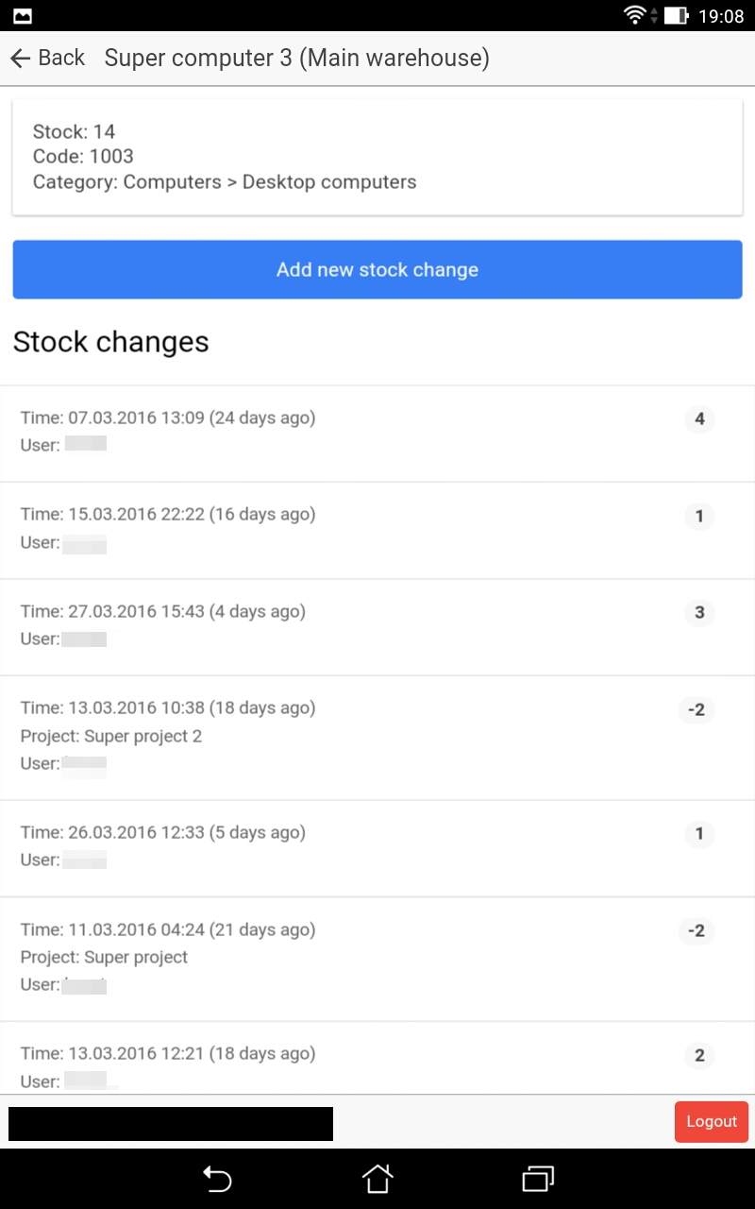Click the Add new stock change button
Screen dimensions: 755x1209
pos(377,270)
